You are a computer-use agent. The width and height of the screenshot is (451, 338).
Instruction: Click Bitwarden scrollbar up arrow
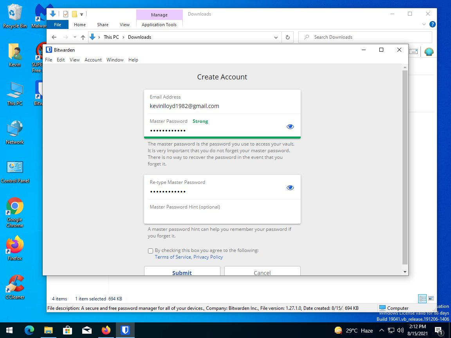pyautogui.click(x=405, y=68)
